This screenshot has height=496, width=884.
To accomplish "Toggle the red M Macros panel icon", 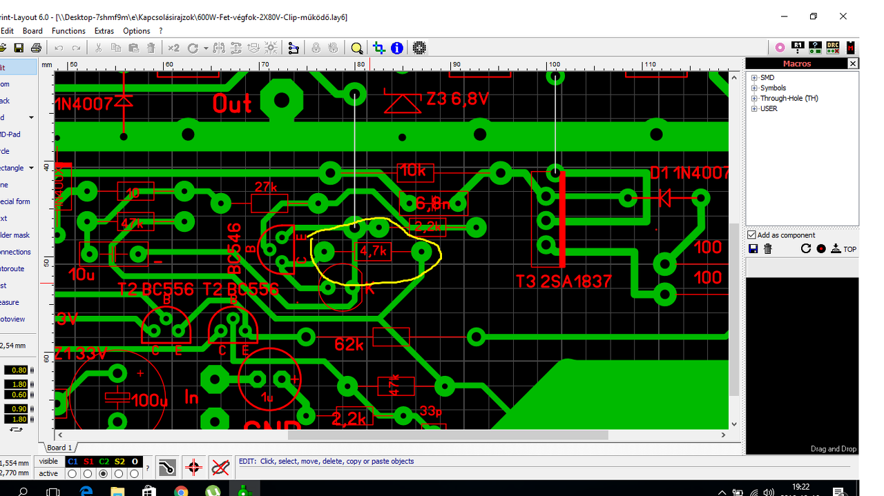I will [x=850, y=48].
